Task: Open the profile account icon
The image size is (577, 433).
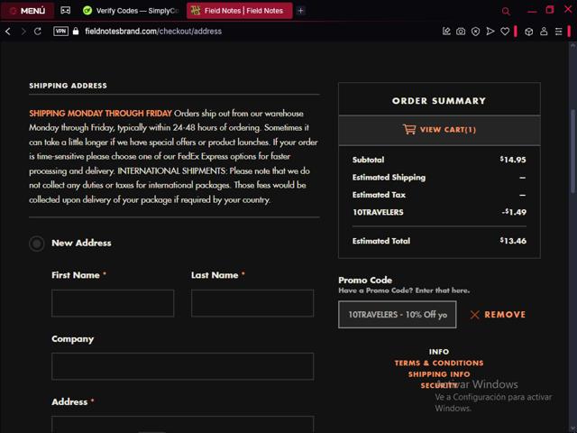Action: 544,32
